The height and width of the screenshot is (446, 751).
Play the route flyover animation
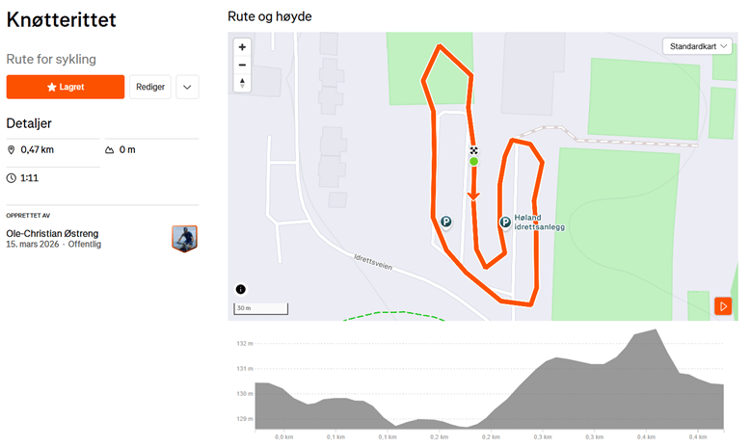coord(723,306)
